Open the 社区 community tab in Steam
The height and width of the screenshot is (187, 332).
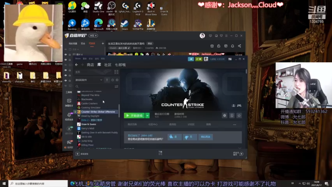108,65
